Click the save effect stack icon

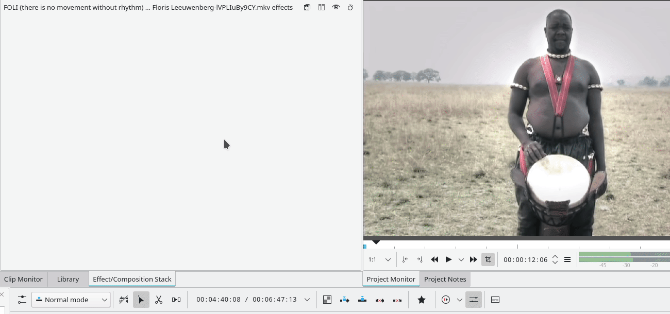[307, 8]
